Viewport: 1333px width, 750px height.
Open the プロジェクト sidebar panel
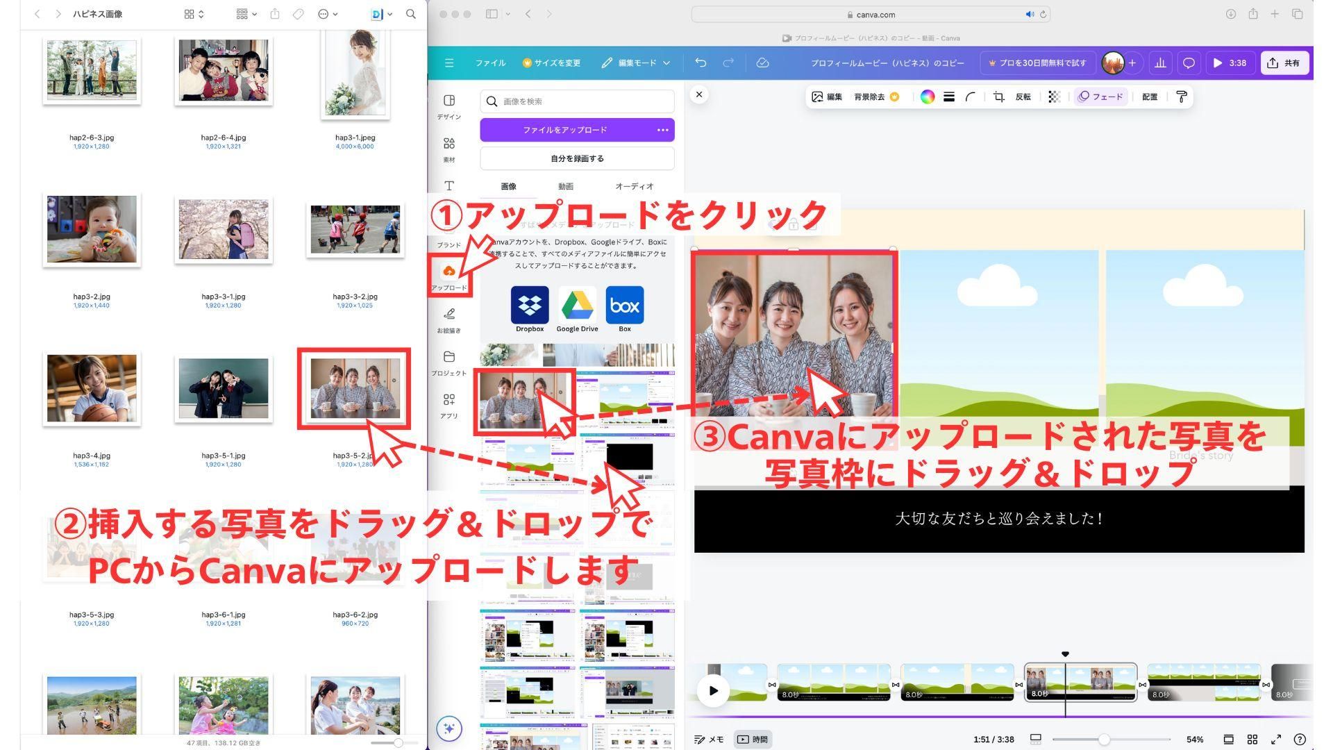point(449,363)
